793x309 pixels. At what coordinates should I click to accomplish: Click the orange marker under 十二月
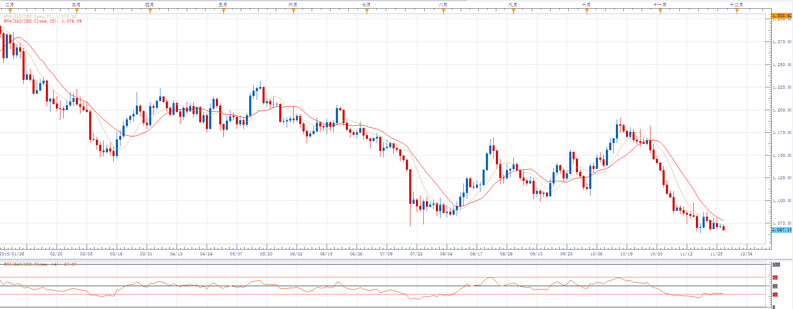pos(737,11)
